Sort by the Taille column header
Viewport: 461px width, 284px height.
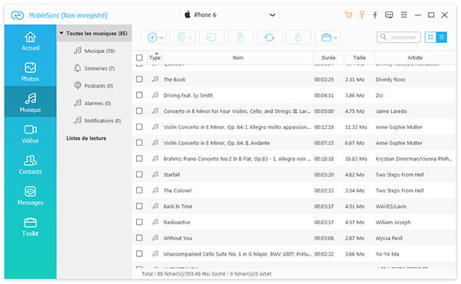(360, 58)
